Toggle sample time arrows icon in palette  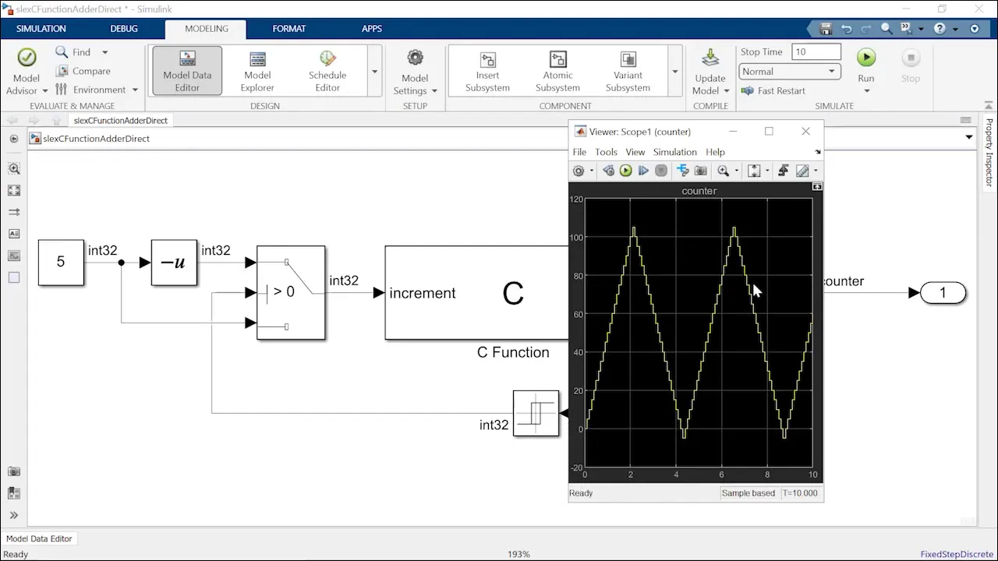point(14,212)
